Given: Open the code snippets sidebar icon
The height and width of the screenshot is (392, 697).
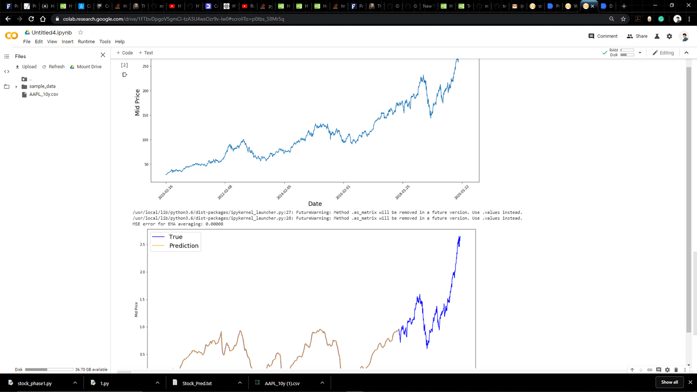Looking at the screenshot, I should pos(7,72).
